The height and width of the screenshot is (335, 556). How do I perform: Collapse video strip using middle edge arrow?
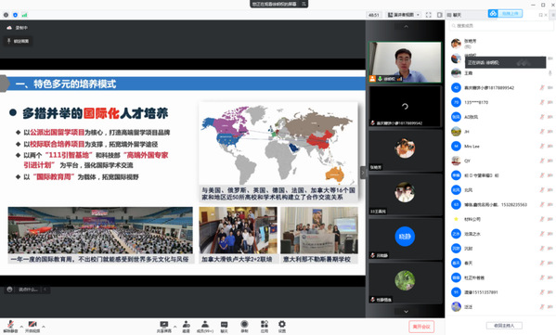363,173
